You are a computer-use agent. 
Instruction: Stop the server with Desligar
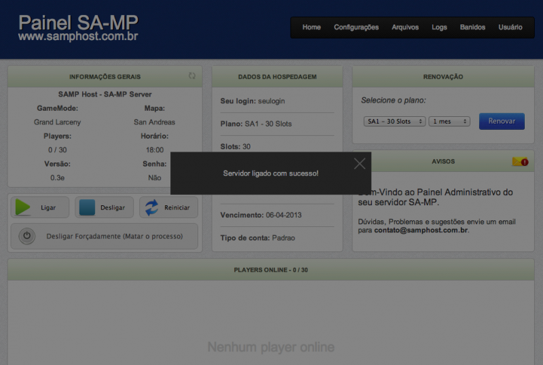(105, 207)
